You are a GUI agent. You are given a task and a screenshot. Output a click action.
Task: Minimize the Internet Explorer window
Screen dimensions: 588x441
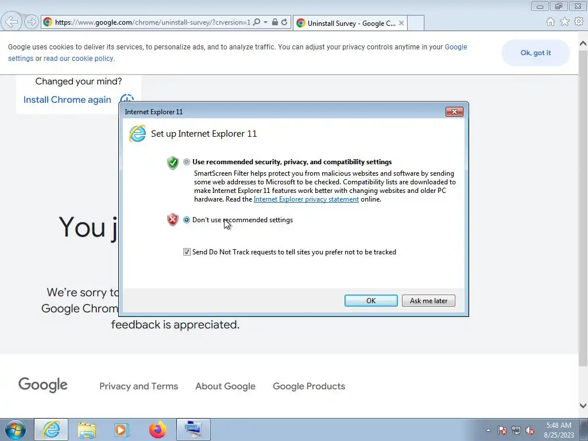point(540,6)
